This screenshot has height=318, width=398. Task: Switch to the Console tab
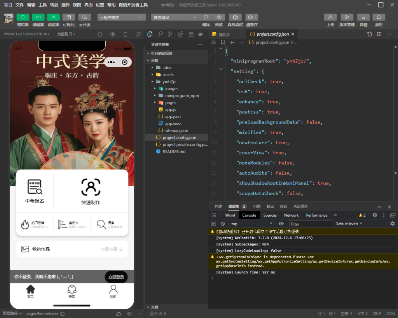249,215
